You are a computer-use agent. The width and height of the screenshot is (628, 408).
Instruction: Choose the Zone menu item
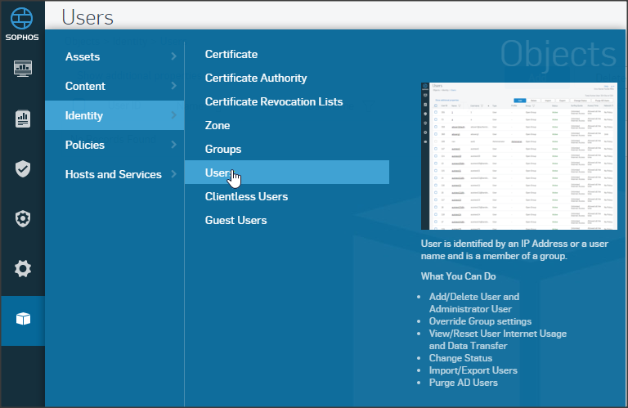pyautogui.click(x=218, y=125)
